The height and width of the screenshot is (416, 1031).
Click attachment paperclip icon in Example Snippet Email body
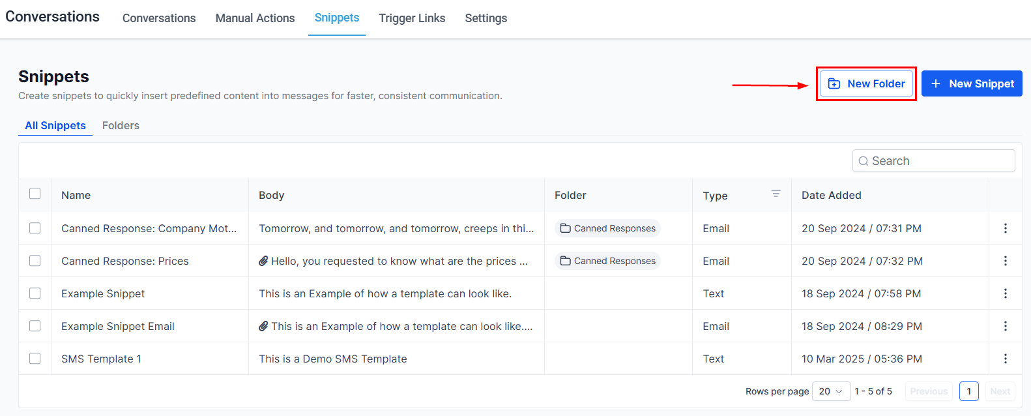[263, 326]
